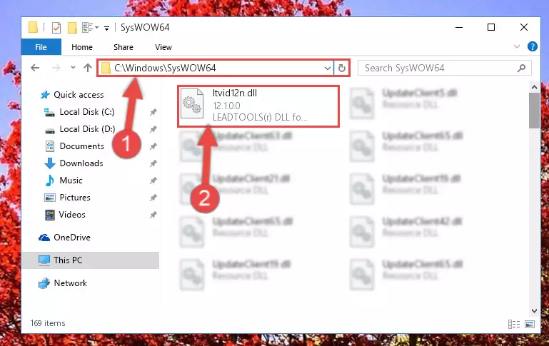
Task: Click the address bar path C:\Windows\SysWOW64
Action: coord(165,68)
